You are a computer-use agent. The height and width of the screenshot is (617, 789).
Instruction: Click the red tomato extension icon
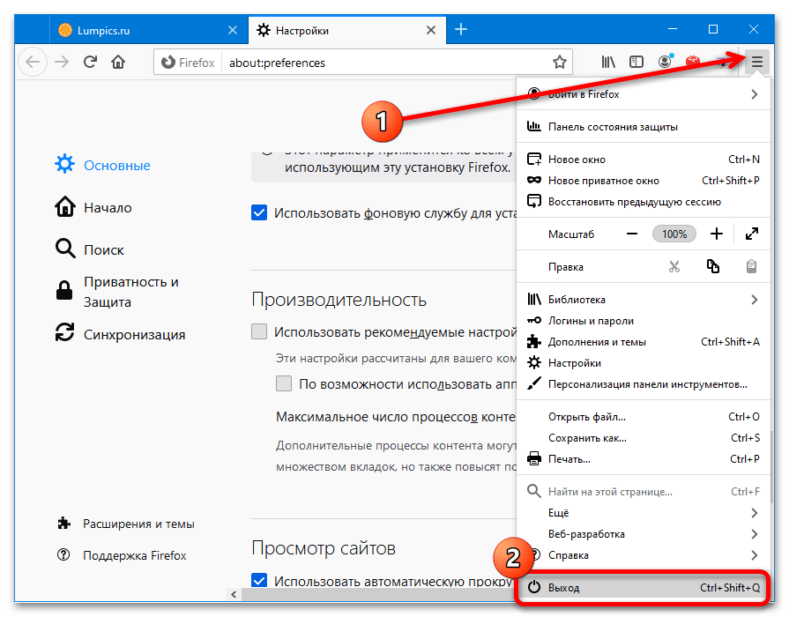point(693,62)
